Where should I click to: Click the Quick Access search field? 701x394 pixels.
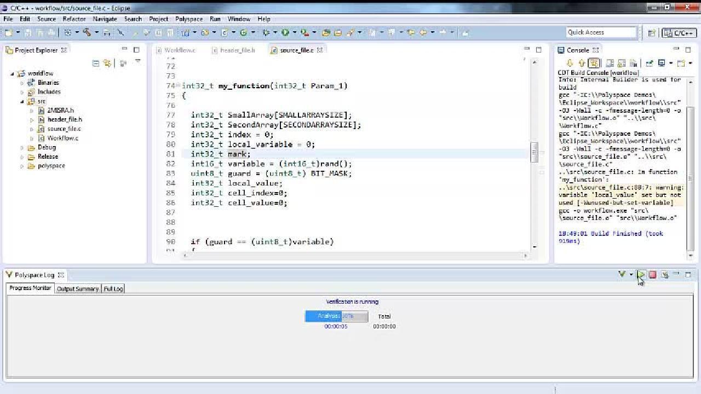(601, 32)
